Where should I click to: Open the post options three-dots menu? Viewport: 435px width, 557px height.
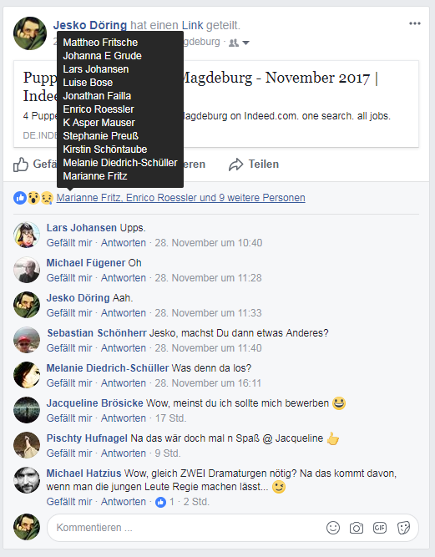[414, 23]
